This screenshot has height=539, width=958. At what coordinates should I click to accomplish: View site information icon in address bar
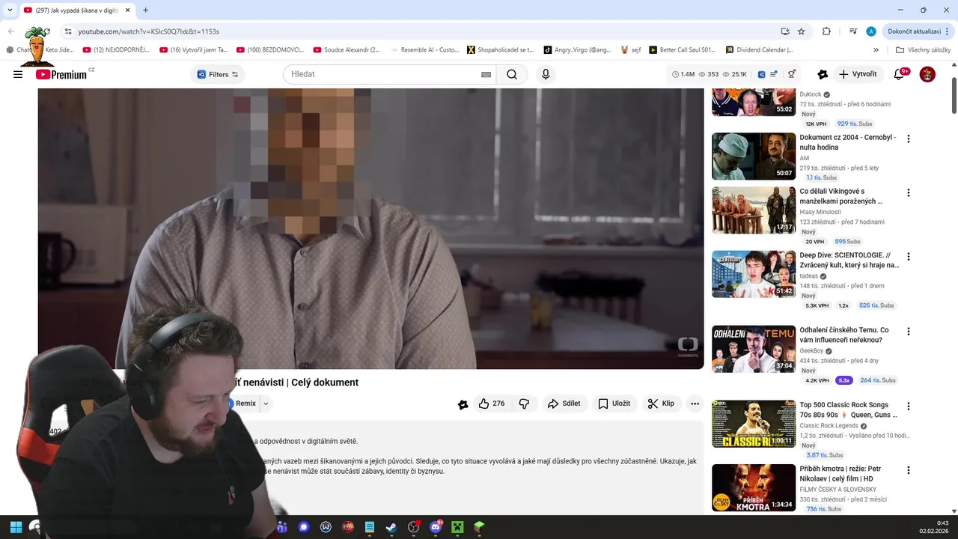tap(68, 31)
